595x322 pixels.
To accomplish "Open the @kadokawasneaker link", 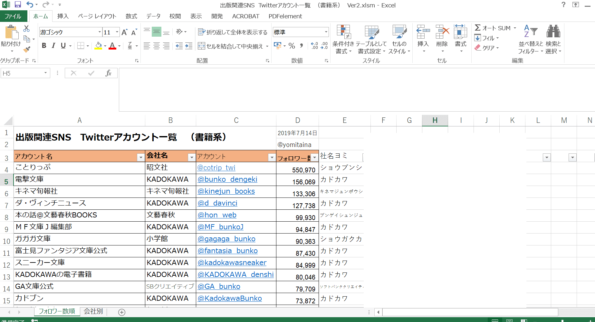I will pyautogui.click(x=232, y=262).
